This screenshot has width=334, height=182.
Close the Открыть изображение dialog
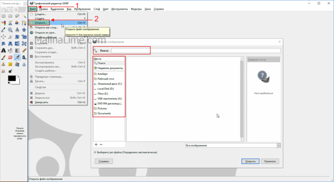[280, 42]
